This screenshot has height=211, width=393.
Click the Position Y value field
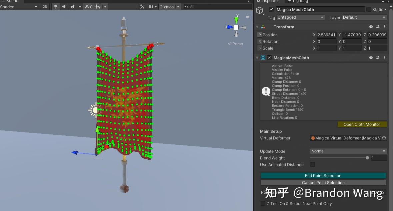pyautogui.click(x=352, y=35)
